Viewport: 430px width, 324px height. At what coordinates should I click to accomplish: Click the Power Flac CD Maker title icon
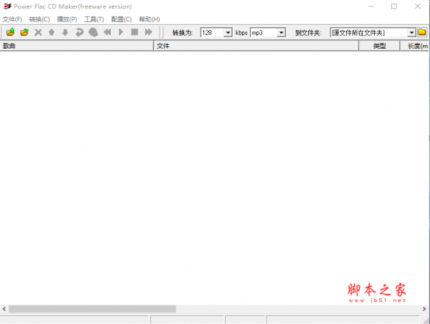click(x=7, y=6)
